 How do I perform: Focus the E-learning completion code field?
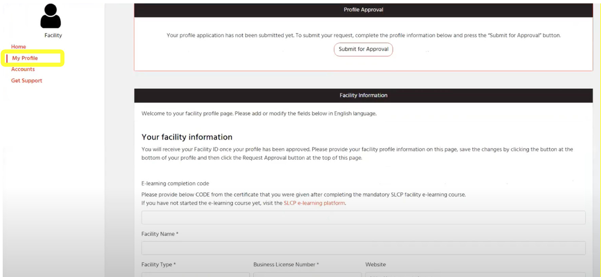click(x=363, y=217)
